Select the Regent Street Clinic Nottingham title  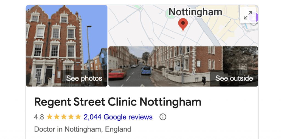click(x=118, y=102)
